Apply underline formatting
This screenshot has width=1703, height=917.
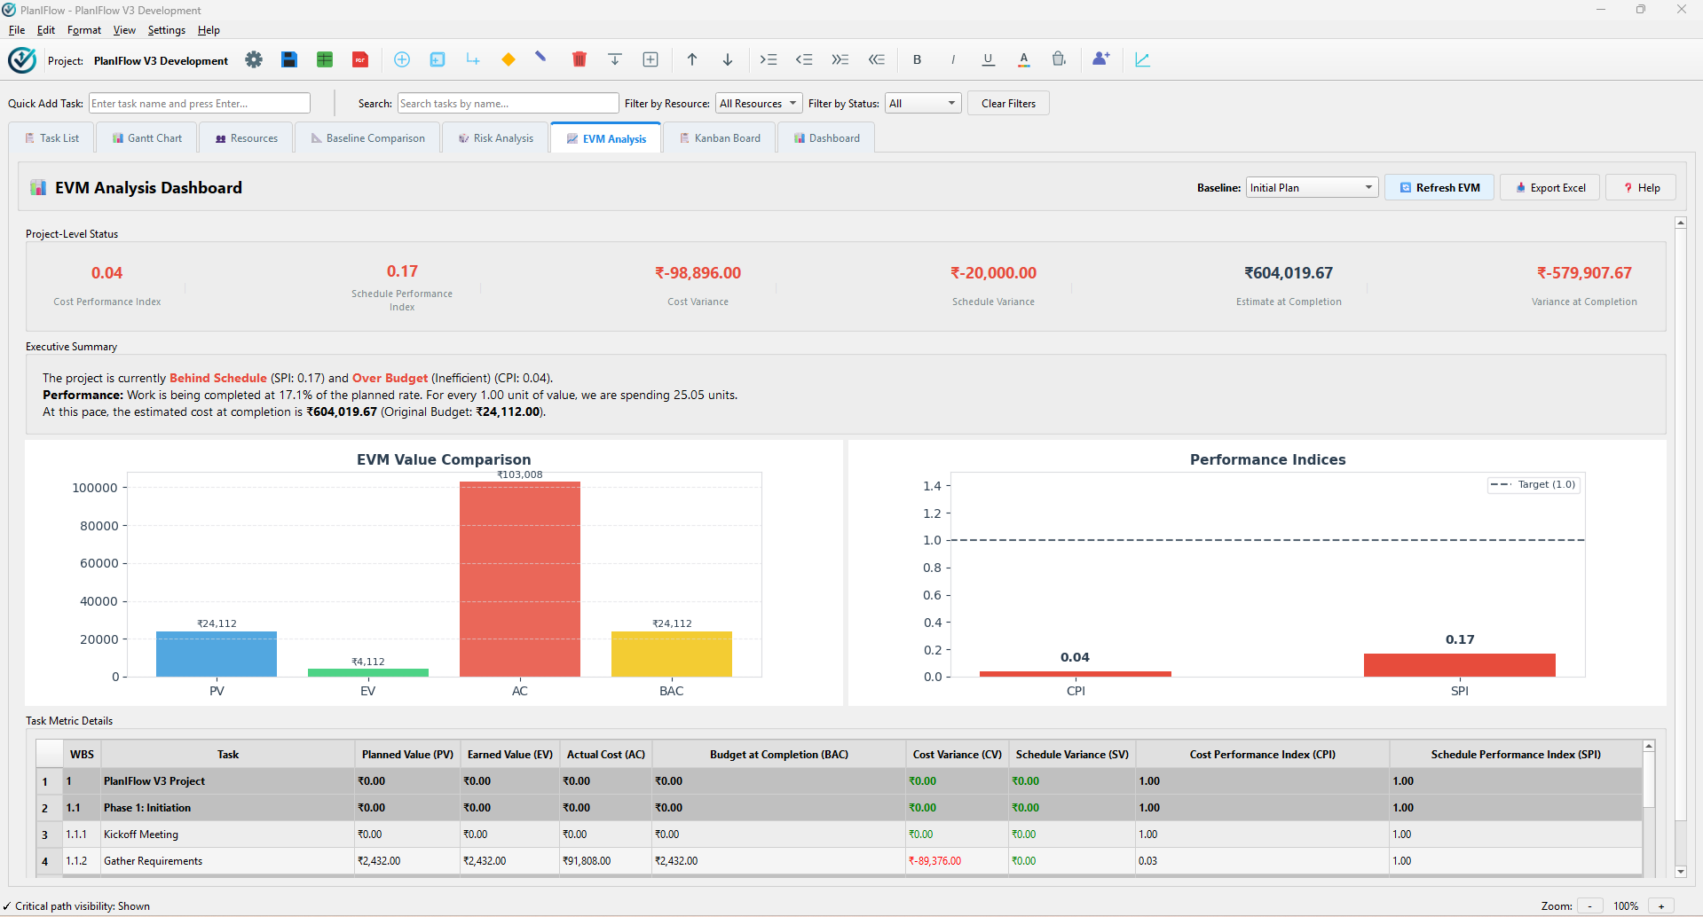[x=989, y=59]
